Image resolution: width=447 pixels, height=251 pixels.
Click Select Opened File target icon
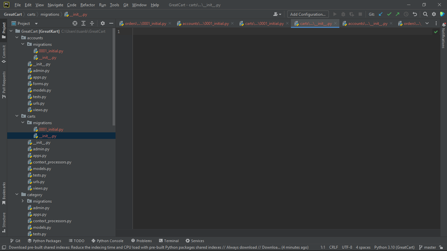click(75, 24)
